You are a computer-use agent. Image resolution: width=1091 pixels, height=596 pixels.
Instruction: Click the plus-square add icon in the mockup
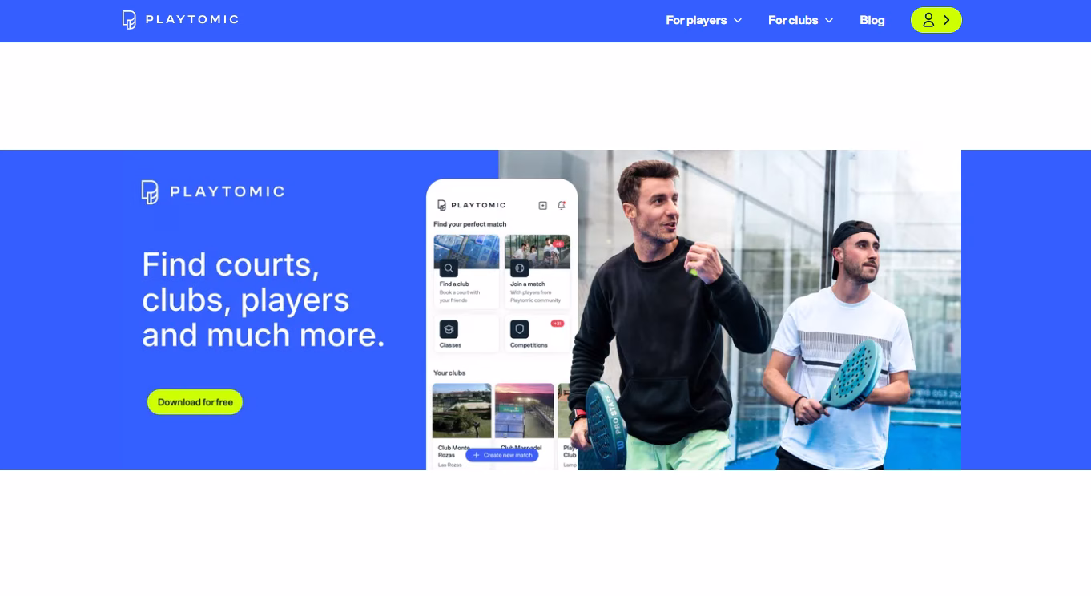click(x=542, y=205)
